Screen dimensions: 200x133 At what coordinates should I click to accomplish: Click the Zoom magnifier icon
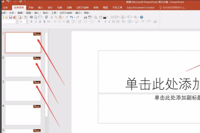click(x=135, y=17)
